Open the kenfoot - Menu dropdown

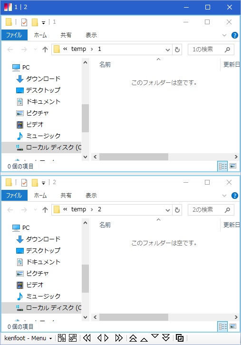[x=28, y=338]
